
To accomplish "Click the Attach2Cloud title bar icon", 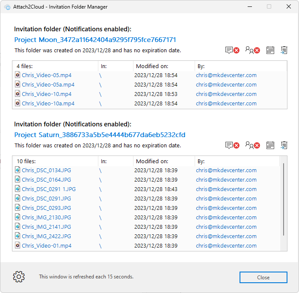I will pyautogui.click(x=7, y=7).
